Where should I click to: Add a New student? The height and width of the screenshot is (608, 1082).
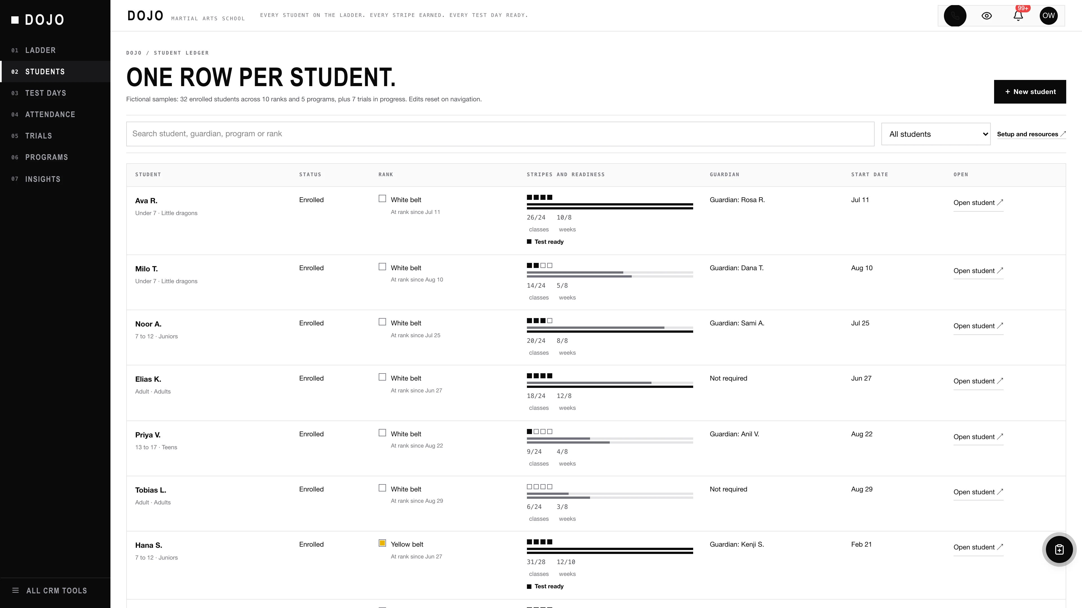coord(1030,91)
